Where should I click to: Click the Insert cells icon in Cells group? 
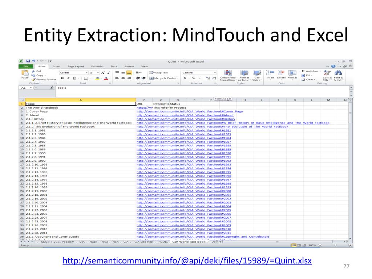[270, 73]
